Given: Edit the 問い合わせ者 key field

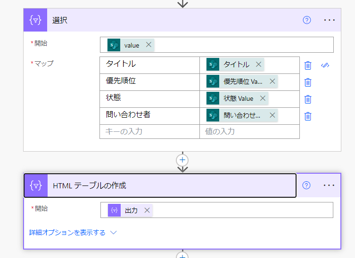Looking at the screenshot, I should 149,116.
